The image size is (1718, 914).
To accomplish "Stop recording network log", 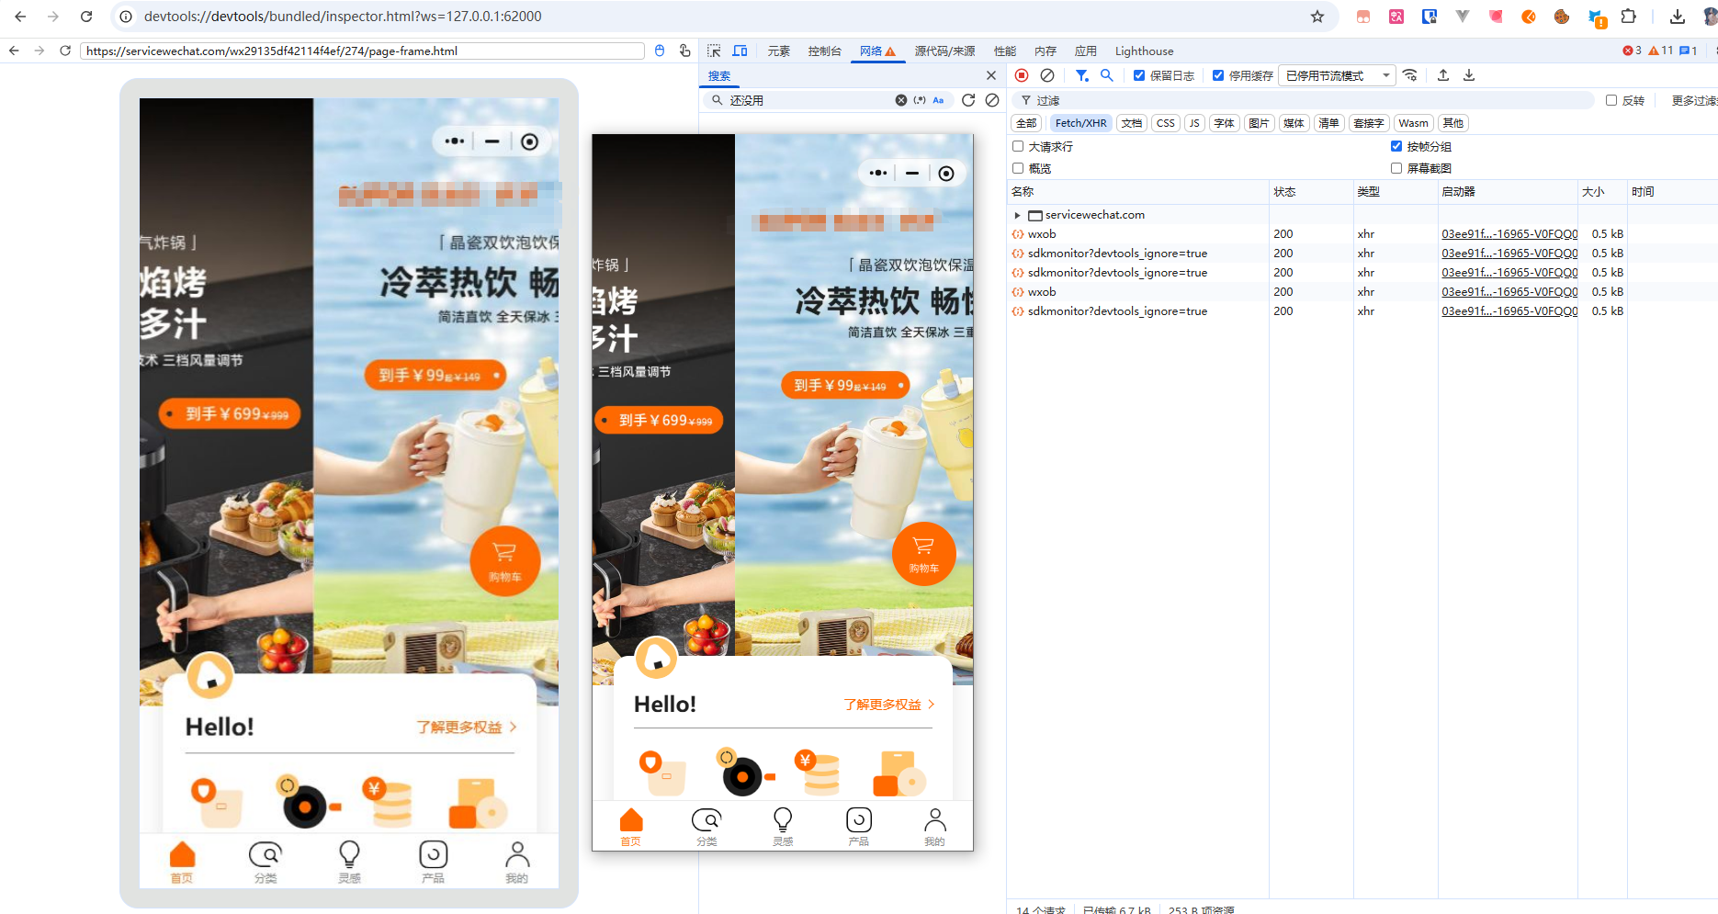I will [1022, 75].
